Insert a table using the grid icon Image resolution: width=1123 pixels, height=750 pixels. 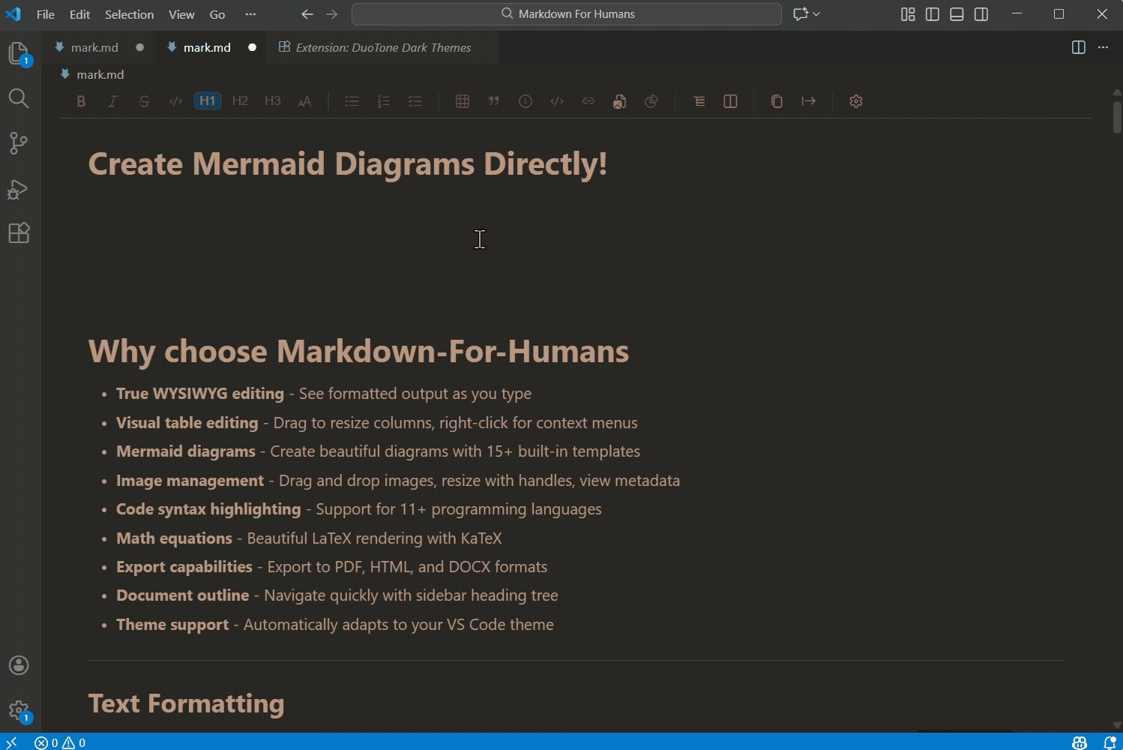(x=463, y=100)
